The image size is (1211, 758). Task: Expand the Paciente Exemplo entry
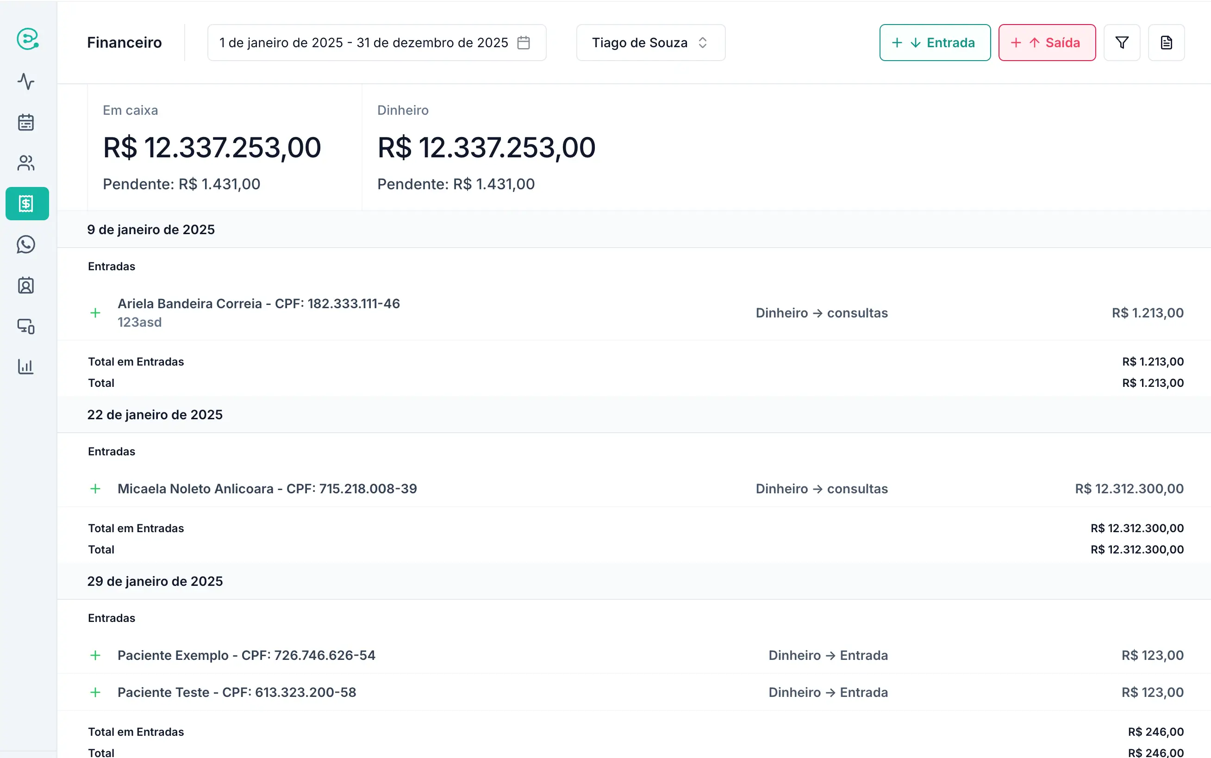tap(95, 655)
